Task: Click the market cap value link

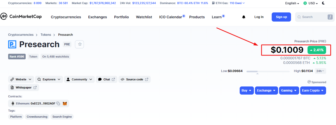Action: [103, 3]
